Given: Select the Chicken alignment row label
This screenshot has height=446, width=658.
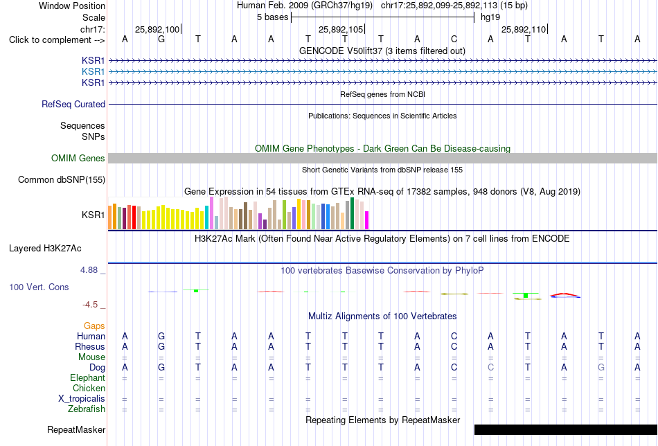Looking at the screenshot, I should pos(89,389).
